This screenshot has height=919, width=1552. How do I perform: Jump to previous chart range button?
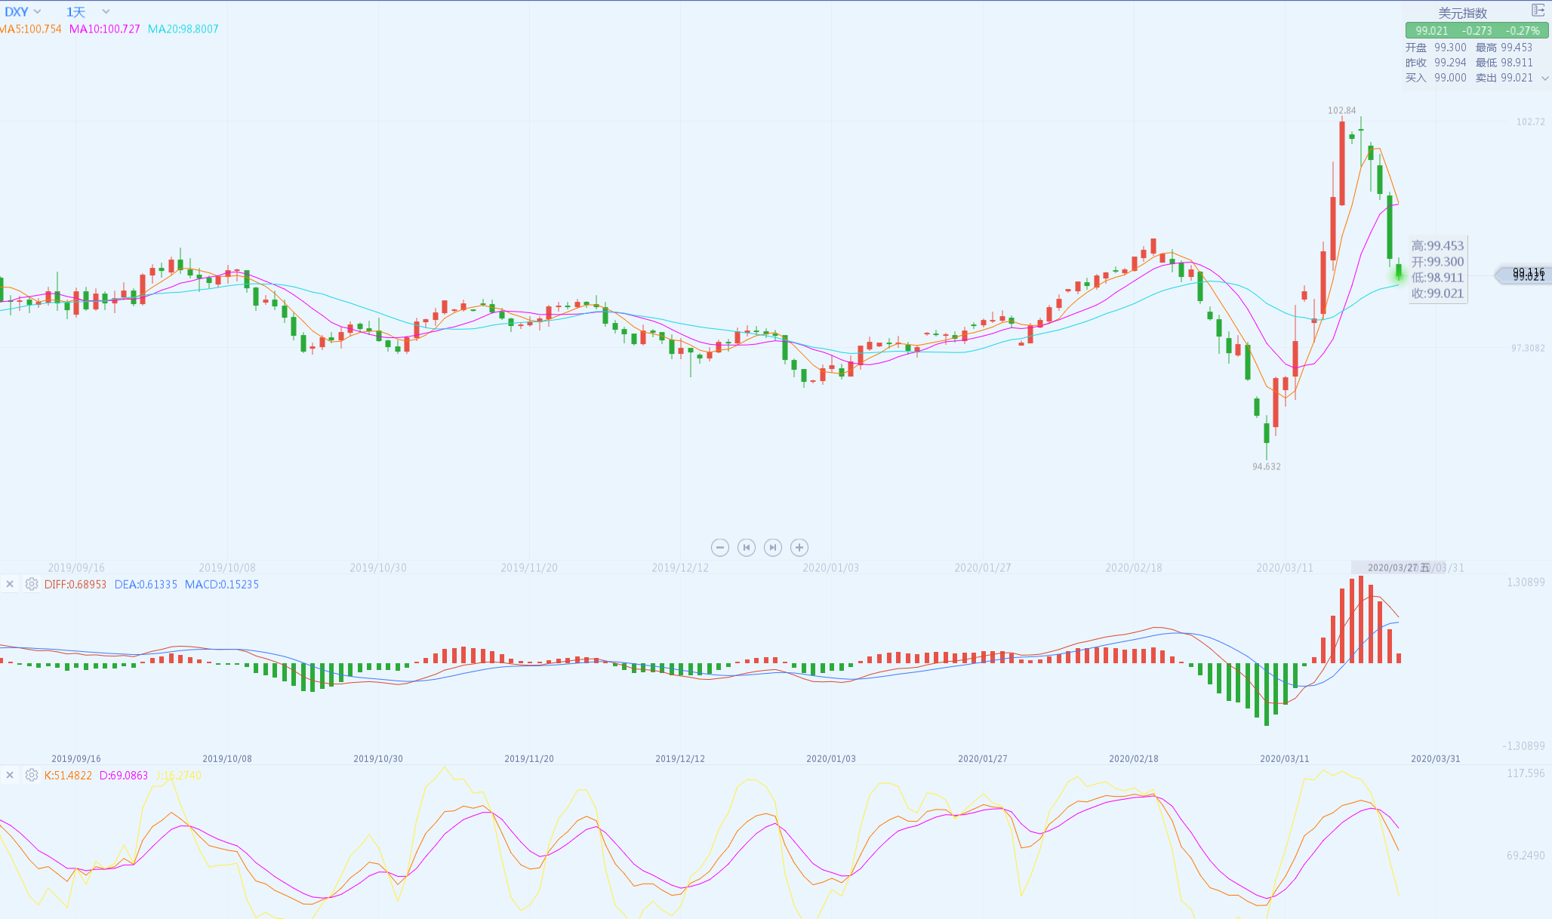747,548
